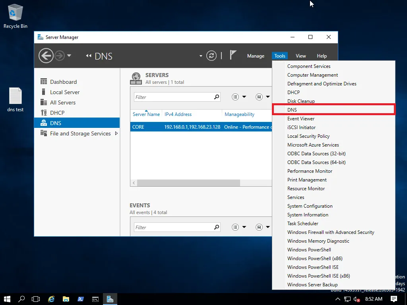This screenshot has width=407, height=305.
Task: Click the Refresh icon in Server Manager header
Action: coord(211,56)
